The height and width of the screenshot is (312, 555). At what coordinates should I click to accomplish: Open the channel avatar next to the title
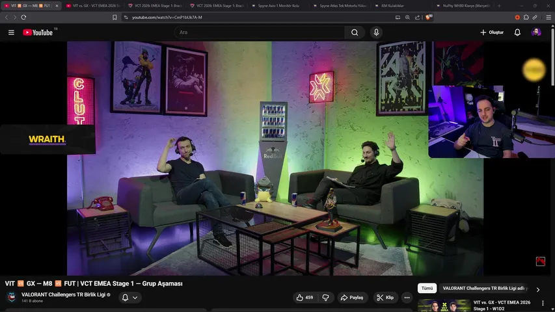(11, 297)
